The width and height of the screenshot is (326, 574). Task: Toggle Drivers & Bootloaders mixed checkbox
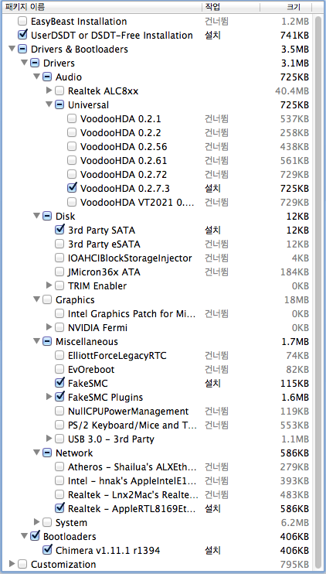[x=22, y=49]
